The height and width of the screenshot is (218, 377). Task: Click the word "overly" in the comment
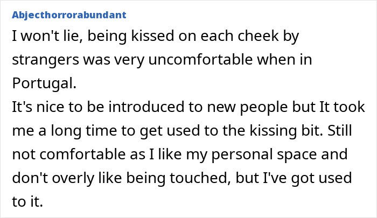pyautogui.click(x=65, y=178)
